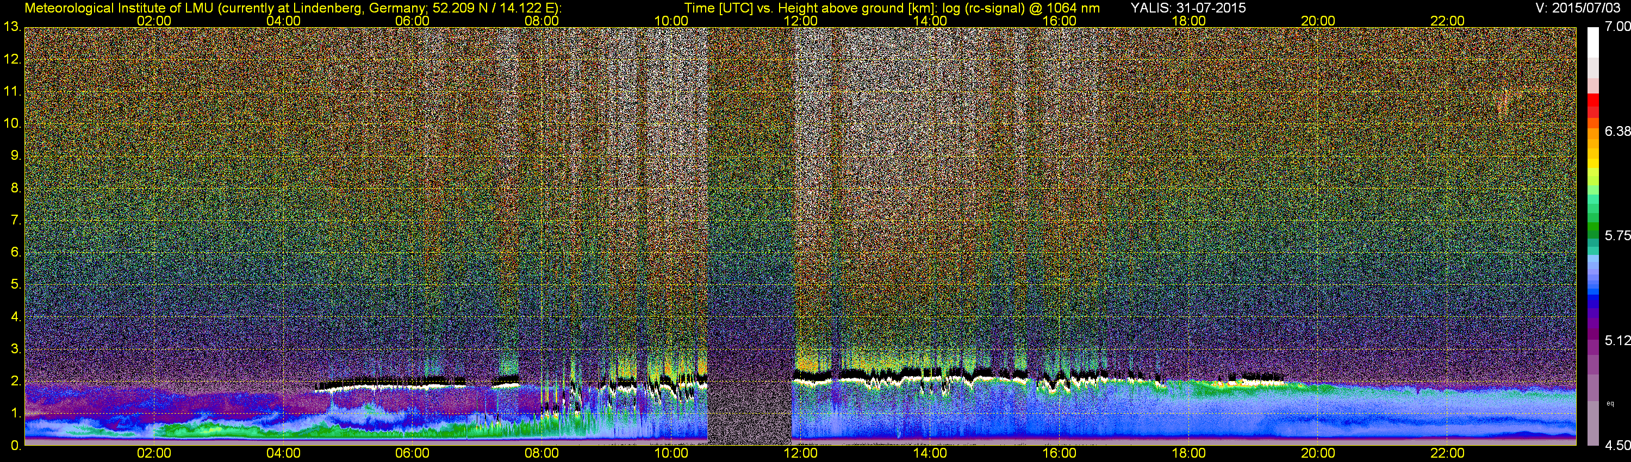Click the 11 km height axis label

pyautogui.click(x=12, y=91)
